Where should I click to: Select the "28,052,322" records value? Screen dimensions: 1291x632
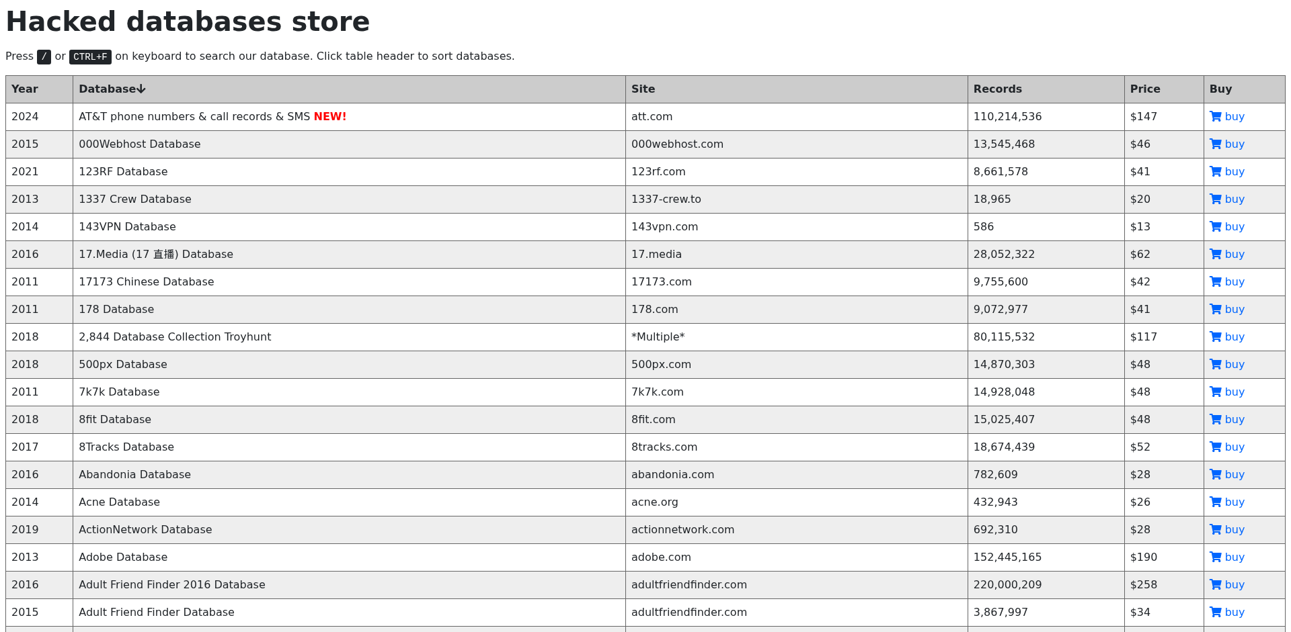(1004, 255)
